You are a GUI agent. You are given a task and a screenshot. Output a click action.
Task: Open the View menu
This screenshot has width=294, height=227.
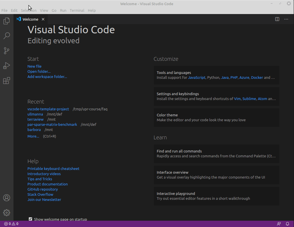(44, 11)
